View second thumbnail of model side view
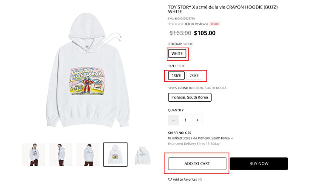The width and height of the screenshot is (332, 185). 61,154
